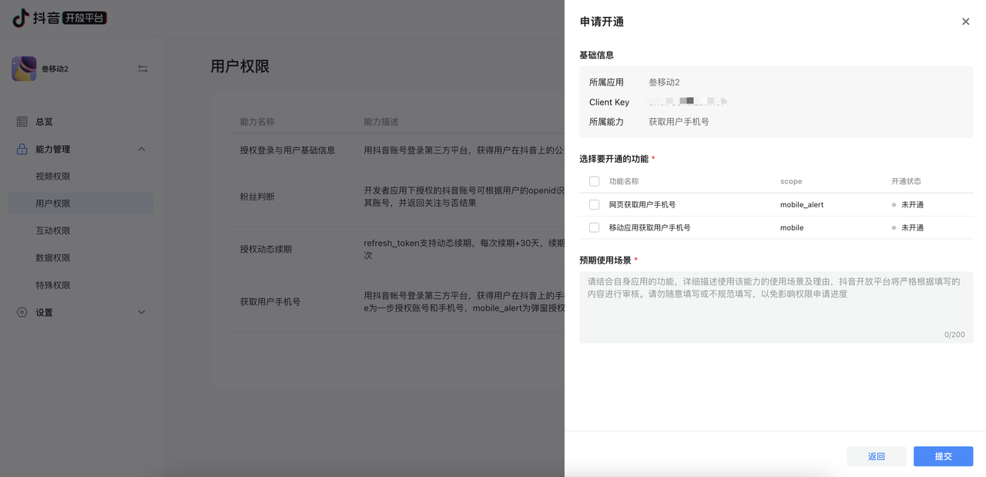Click the mobile_alert scope value
This screenshot has width=986, height=477.
pyautogui.click(x=802, y=204)
